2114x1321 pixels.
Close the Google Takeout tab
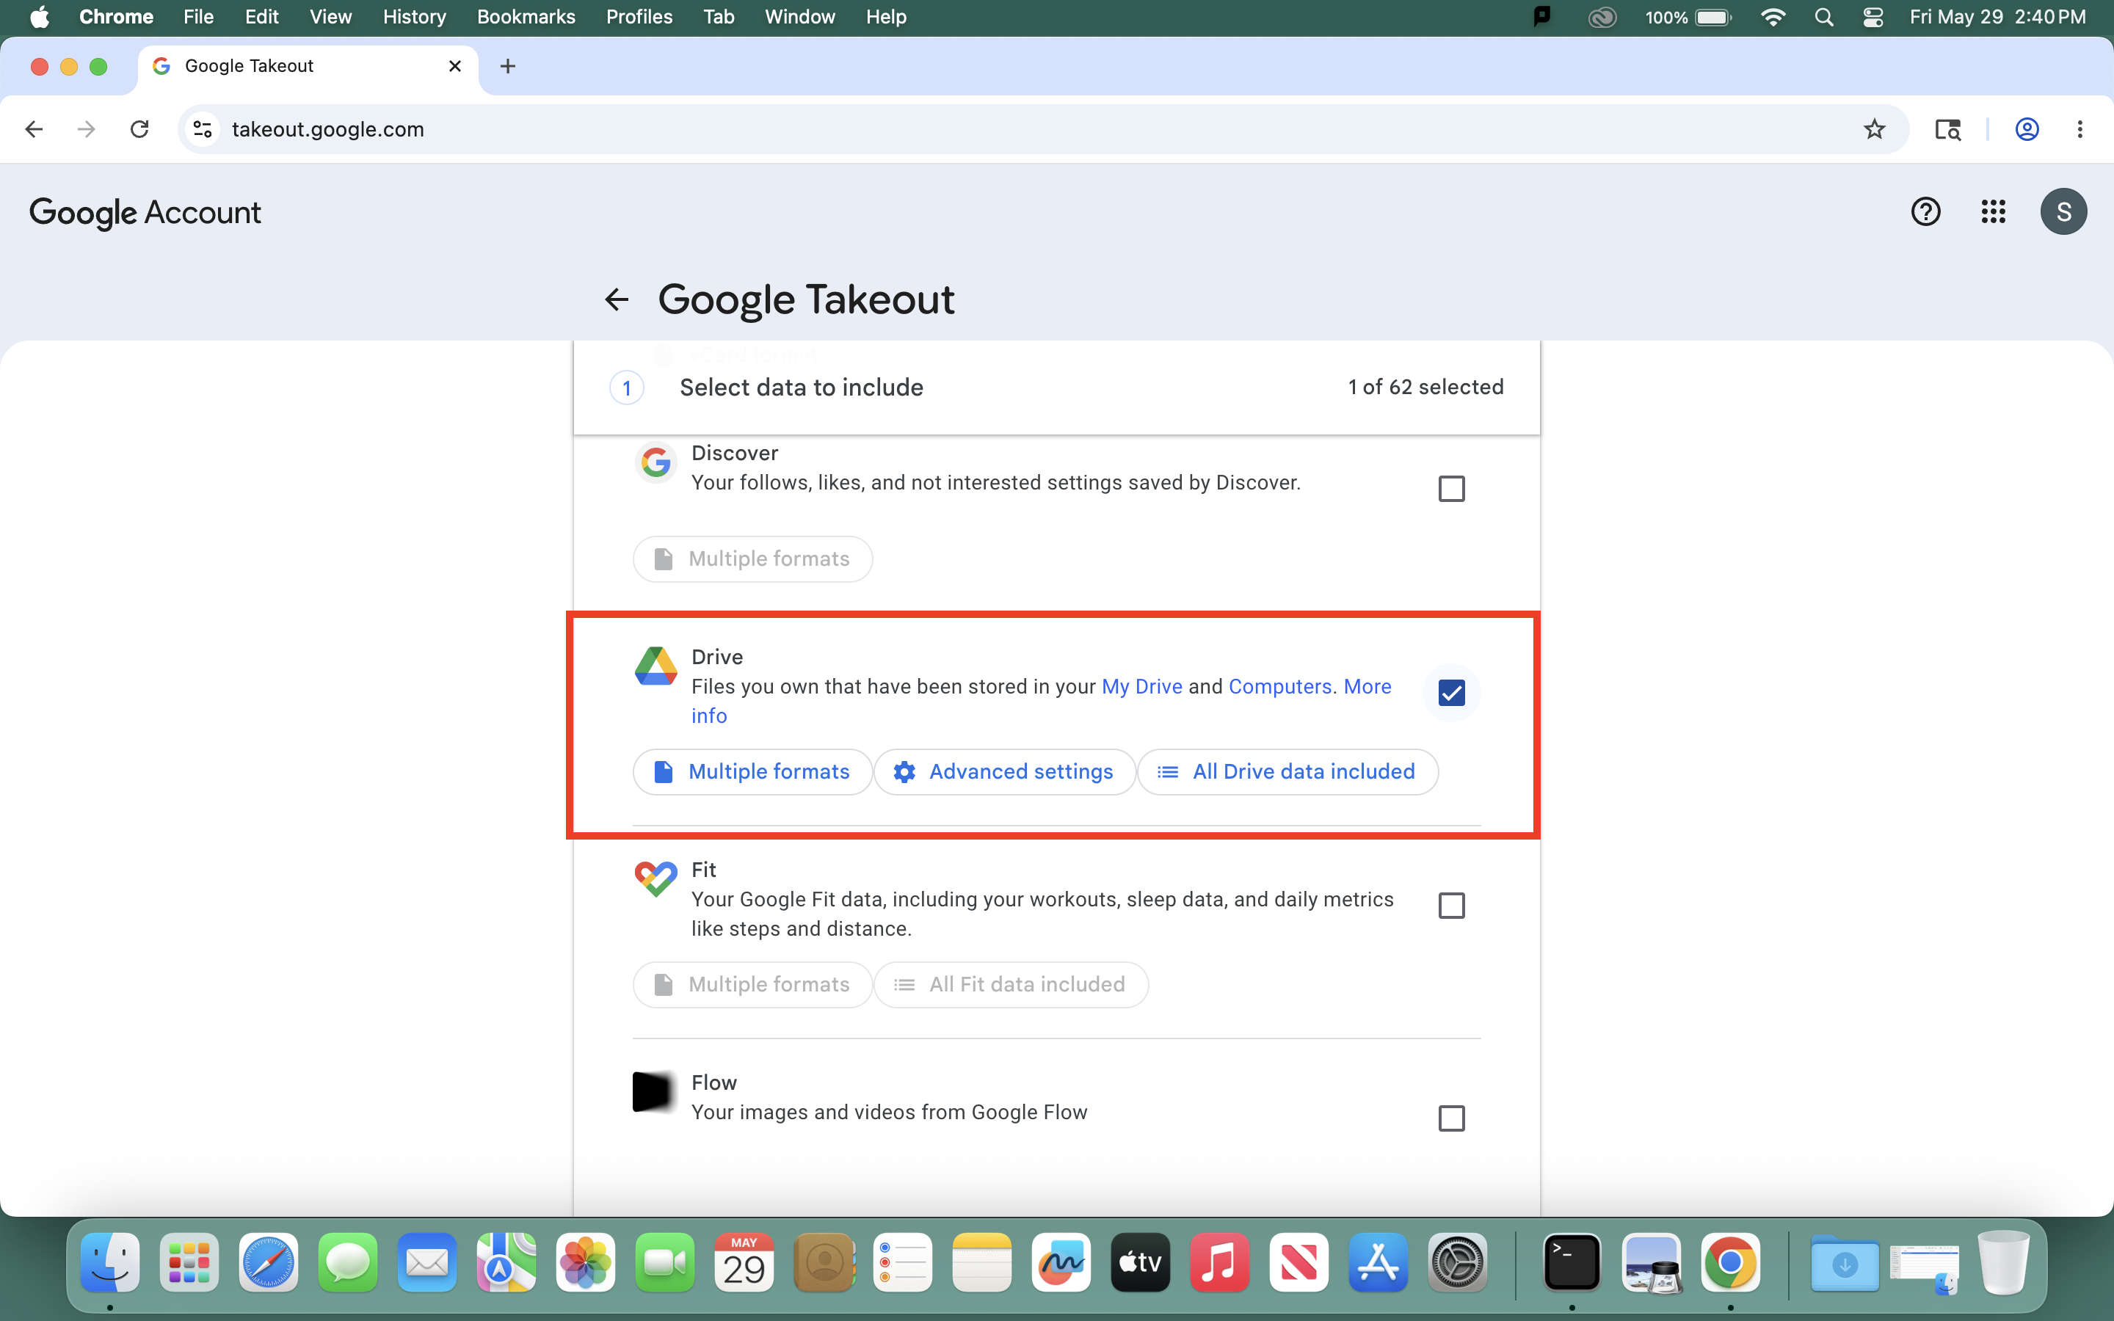pos(454,66)
